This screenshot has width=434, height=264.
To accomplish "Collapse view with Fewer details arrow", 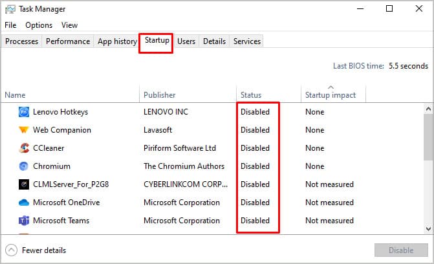I will pos(11,250).
